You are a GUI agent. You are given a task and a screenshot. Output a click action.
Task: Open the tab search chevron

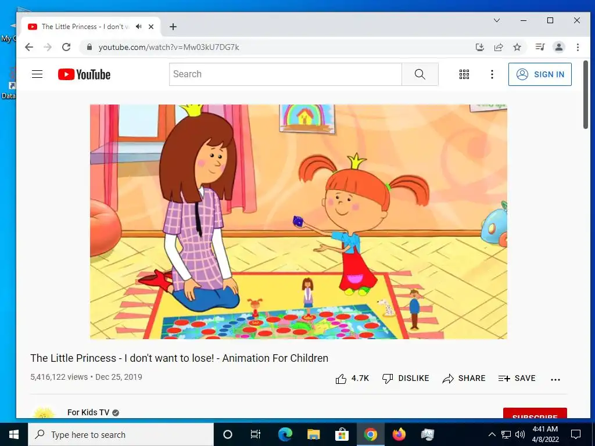click(497, 20)
